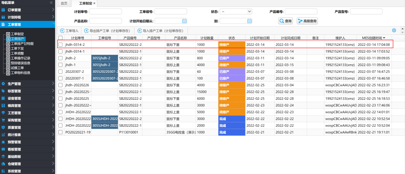Screen dimensions: 405x174
Task: Open table settings gear icon
Action: 394,31
